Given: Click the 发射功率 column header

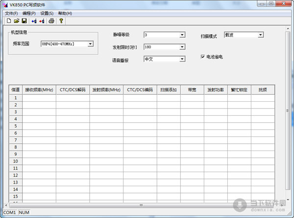Looking at the screenshot, I should click(216, 90).
